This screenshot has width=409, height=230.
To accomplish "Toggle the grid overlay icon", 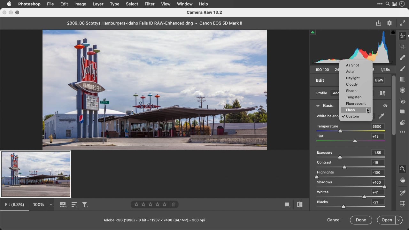I will click(x=403, y=204).
